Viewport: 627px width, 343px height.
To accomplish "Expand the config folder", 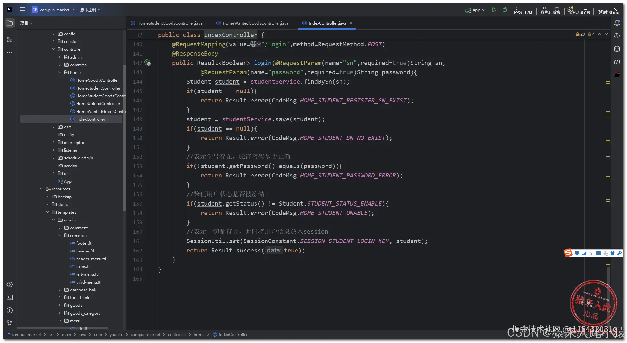I will (54, 34).
